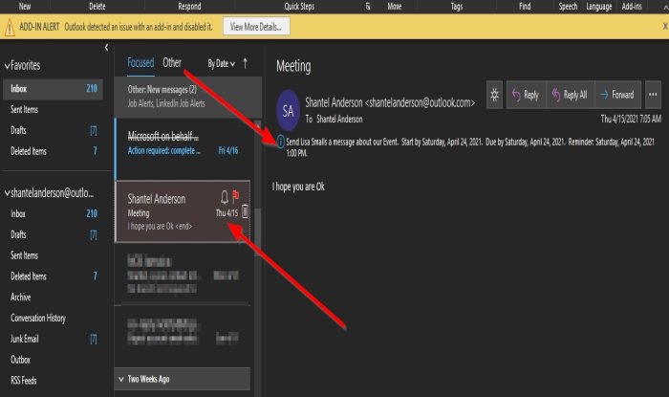Click the Shantel Anderson sender name in header
The image size is (669, 397).
334,103
